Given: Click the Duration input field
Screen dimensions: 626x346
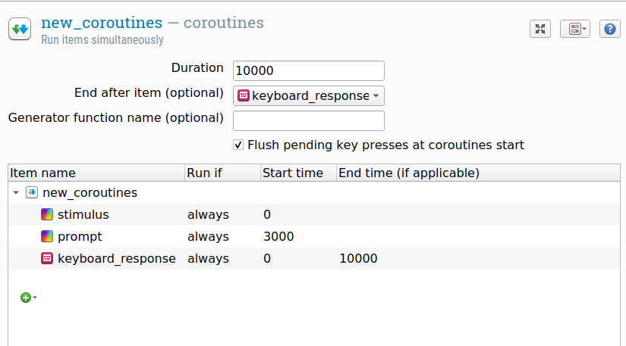Looking at the screenshot, I should coord(308,70).
